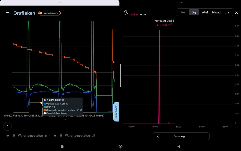
Task: Close the gas usage panel with X
Action: click(236, 12)
